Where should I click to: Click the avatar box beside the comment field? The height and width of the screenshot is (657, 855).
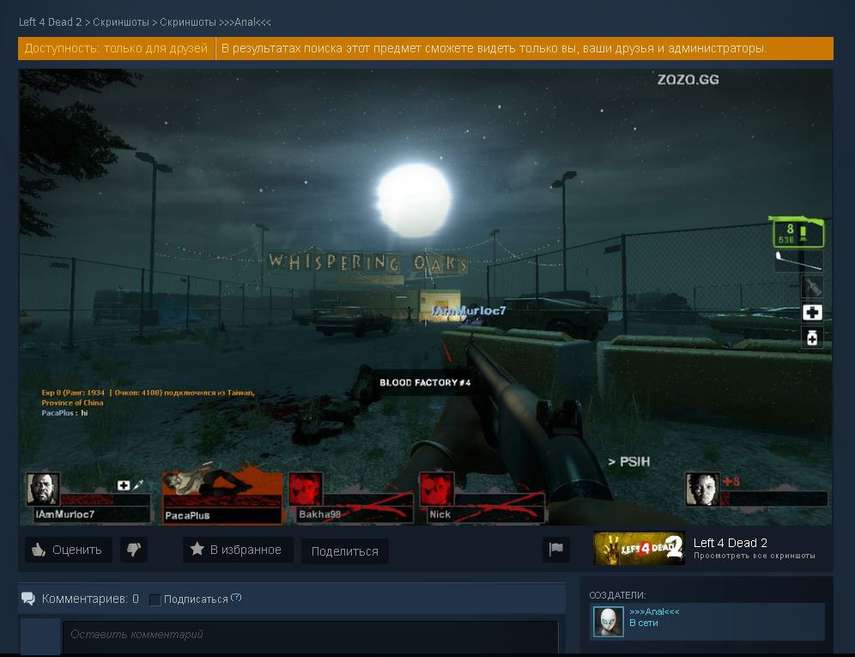39,637
